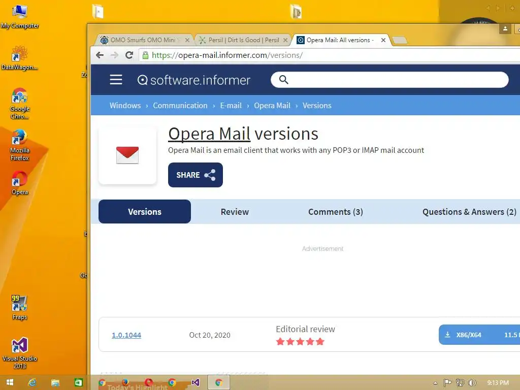The image size is (520, 390).
Task: Select the left folder icon on desktop top
Action: tap(98, 11)
